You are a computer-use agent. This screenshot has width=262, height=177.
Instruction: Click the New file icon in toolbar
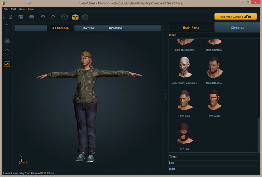(x=11, y=17)
